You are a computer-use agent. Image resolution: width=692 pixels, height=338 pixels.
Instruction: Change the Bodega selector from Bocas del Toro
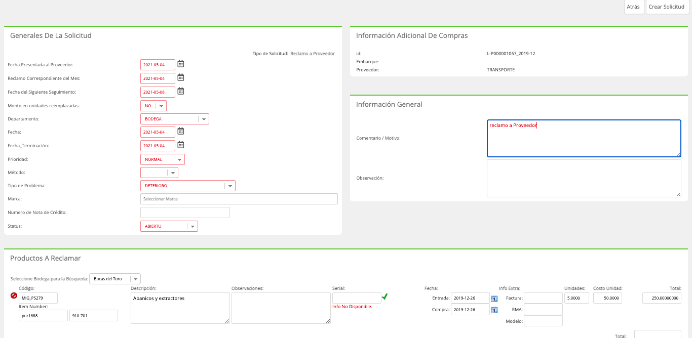115,279
